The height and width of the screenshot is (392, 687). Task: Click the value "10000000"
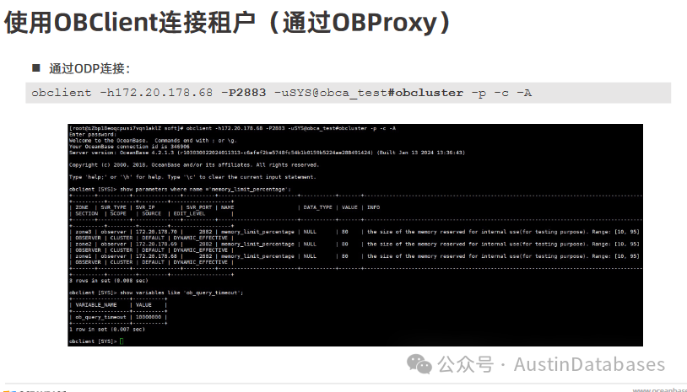coord(148,317)
